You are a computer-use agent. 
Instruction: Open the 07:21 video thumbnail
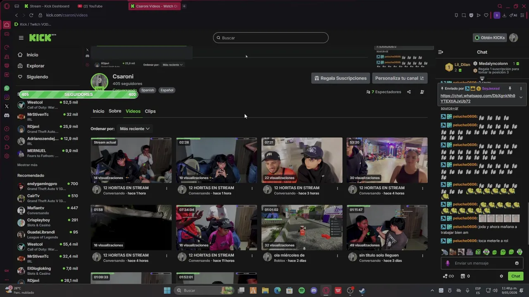pyautogui.click(x=302, y=160)
